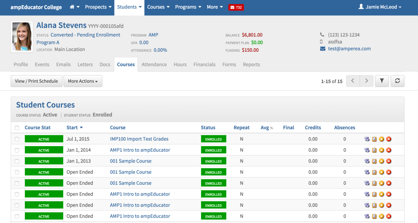
Task: Open the Alana Stevens name link
Action: coord(61,25)
